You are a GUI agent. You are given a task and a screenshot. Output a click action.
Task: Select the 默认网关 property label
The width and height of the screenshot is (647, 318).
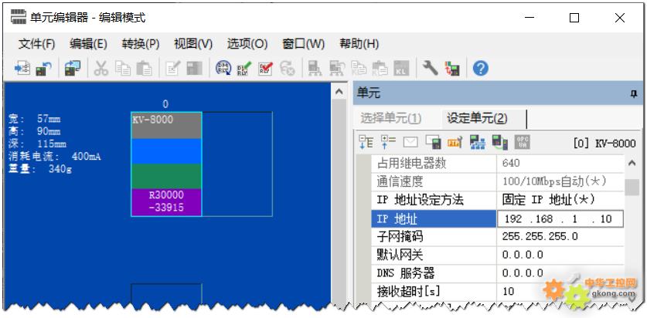click(x=434, y=255)
